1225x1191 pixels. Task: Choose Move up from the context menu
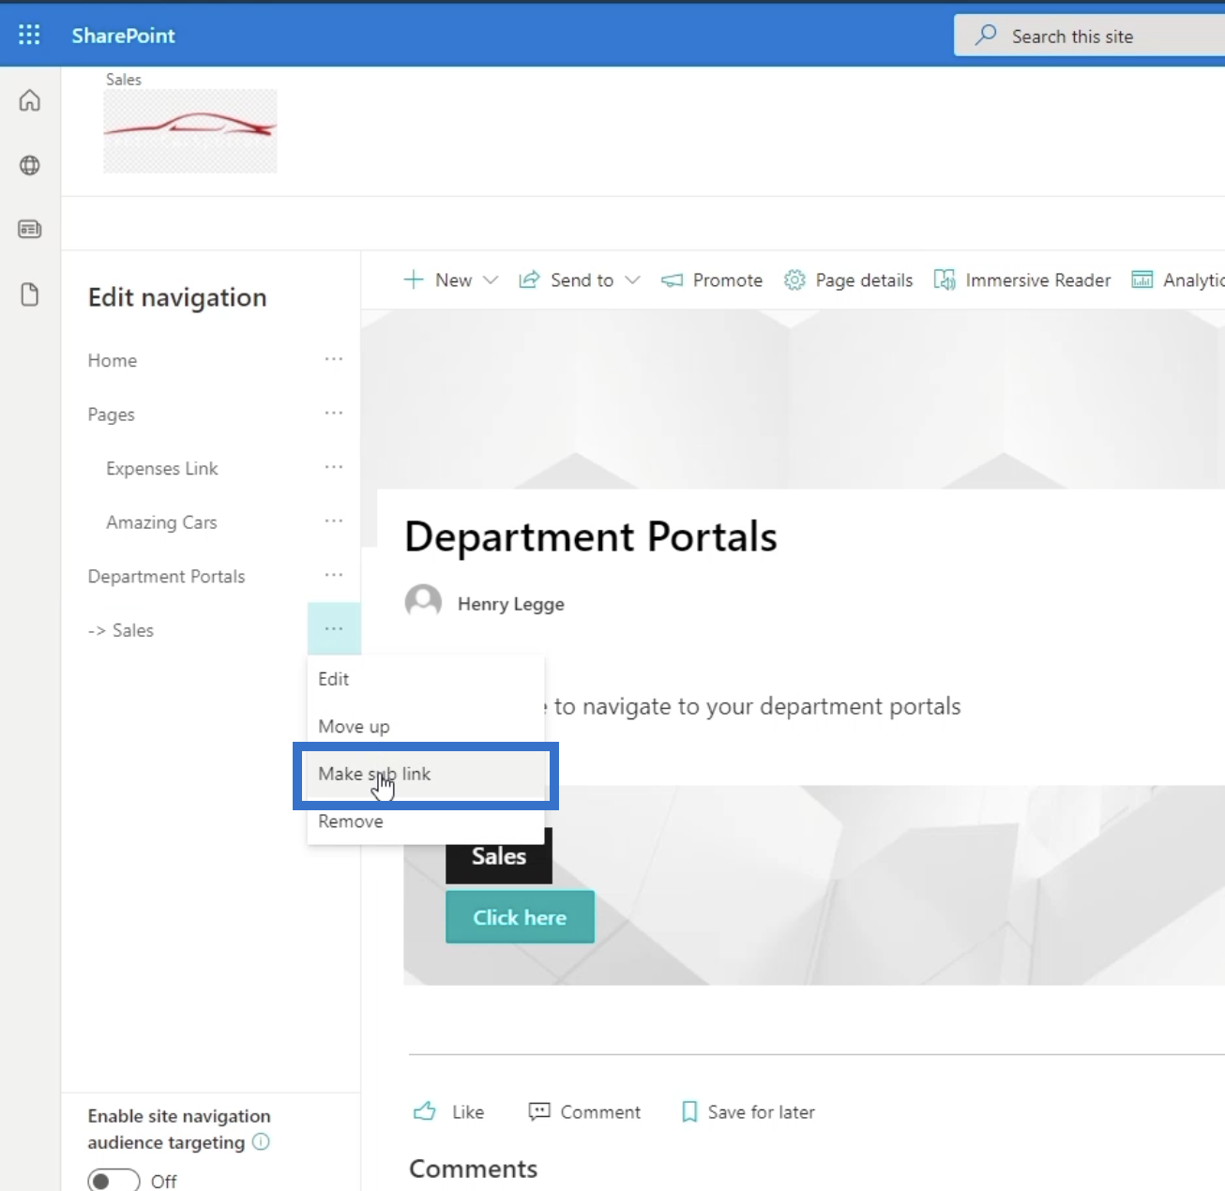coord(426,727)
